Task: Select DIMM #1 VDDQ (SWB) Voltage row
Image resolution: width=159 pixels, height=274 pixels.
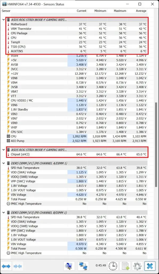Action: click(77, 177)
